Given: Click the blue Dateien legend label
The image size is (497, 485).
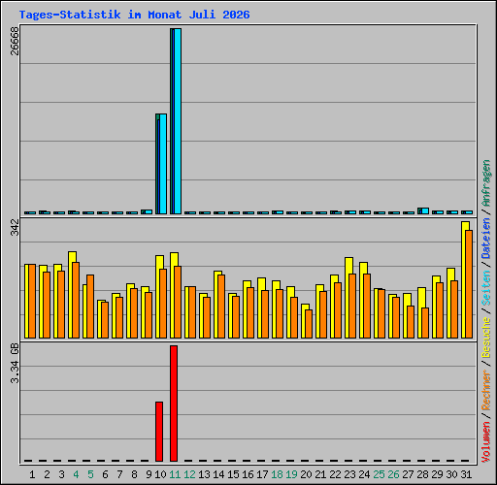Looking at the screenshot, I should click(x=486, y=239).
